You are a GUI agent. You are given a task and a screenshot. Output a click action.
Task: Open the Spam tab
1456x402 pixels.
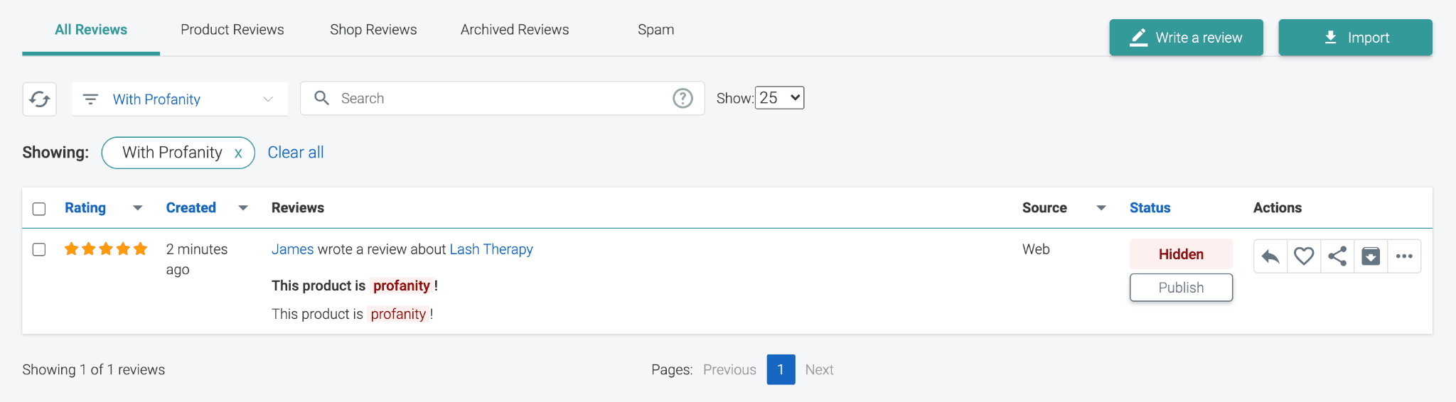pos(655,30)
